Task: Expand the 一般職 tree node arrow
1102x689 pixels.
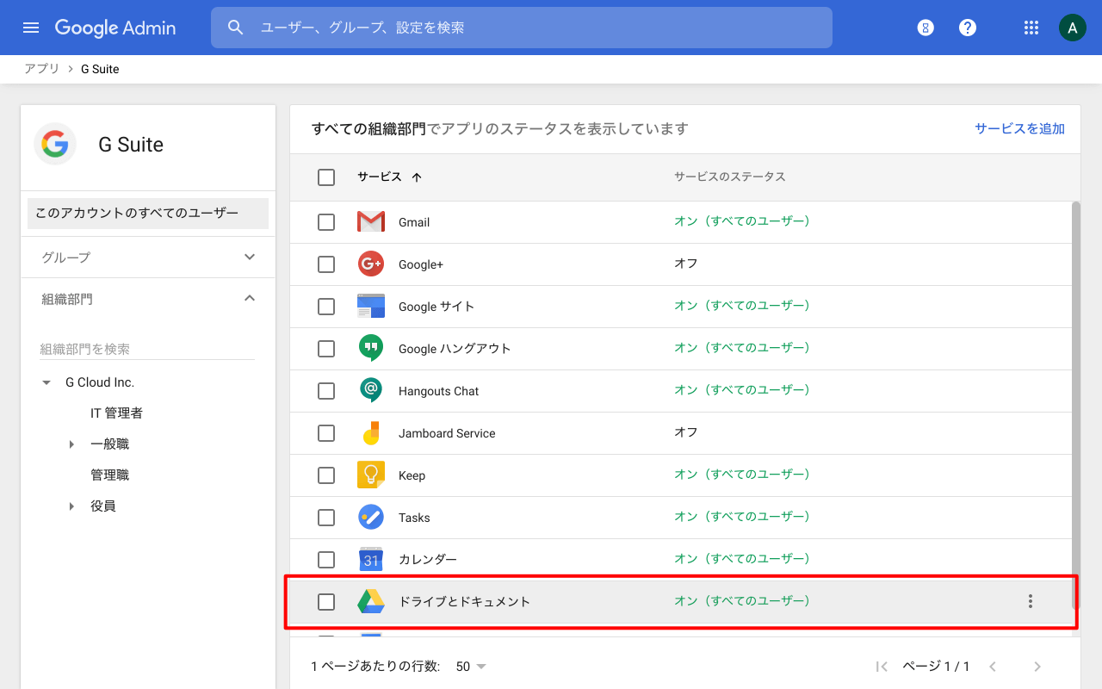Action: coord(72,444)
